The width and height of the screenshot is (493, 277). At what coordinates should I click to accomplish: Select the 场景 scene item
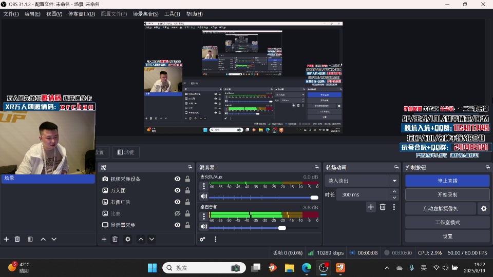point(48,179)
